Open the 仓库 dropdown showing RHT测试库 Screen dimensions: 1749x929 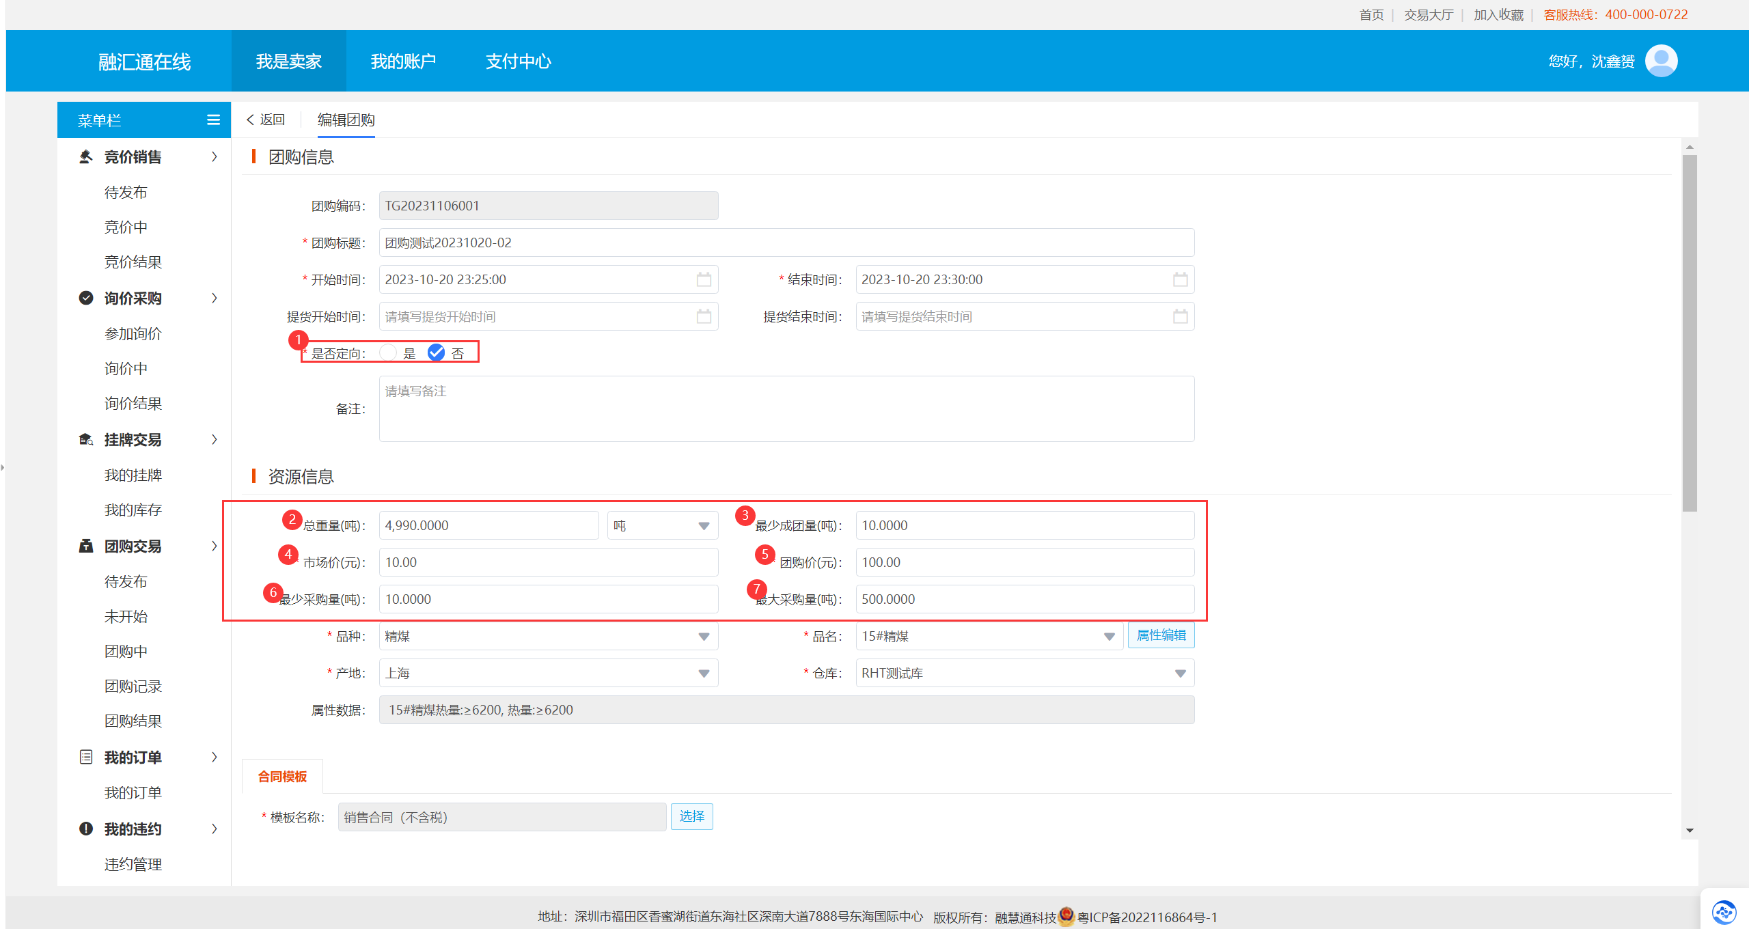pos(1024,673)
